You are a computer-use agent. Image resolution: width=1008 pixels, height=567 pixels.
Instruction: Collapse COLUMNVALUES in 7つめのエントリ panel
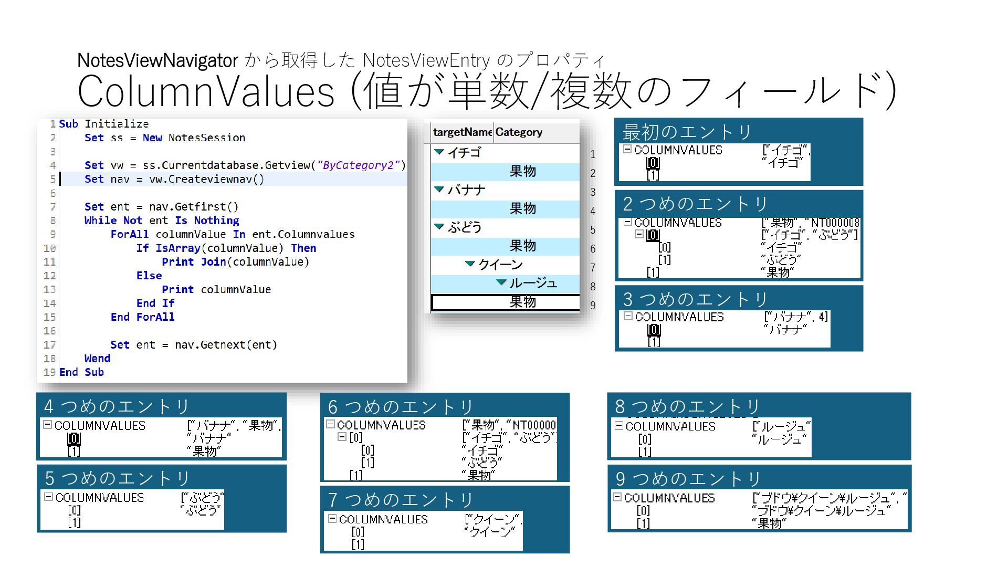[x=332, y=519]
